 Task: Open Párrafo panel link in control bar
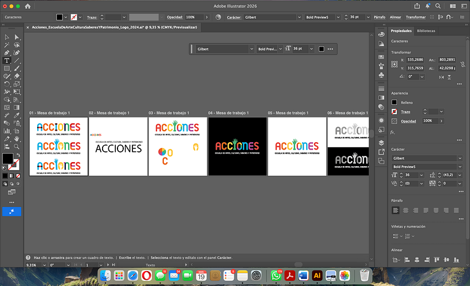pos(379,17)
